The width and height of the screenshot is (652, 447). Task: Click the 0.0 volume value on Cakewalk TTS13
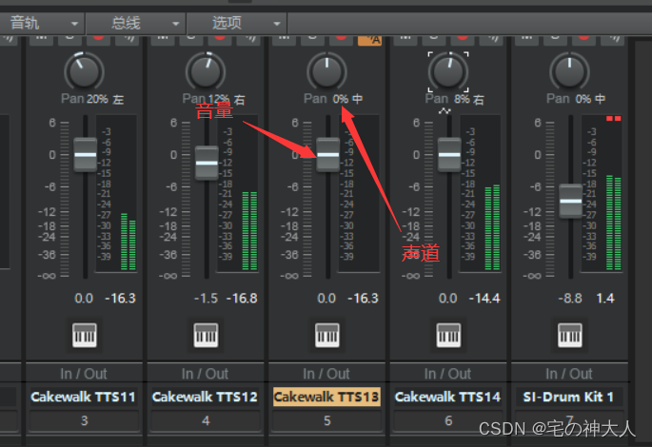[326, 299]
